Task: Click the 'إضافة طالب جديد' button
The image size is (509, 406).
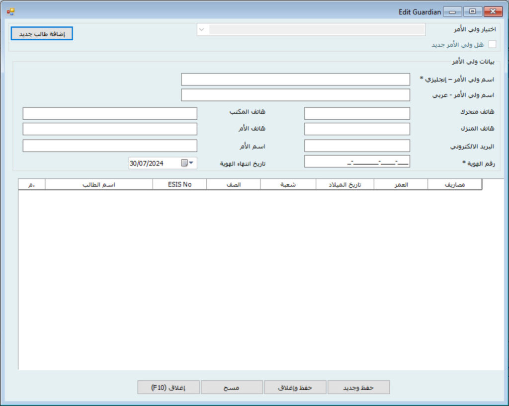Action: point(42,33)
